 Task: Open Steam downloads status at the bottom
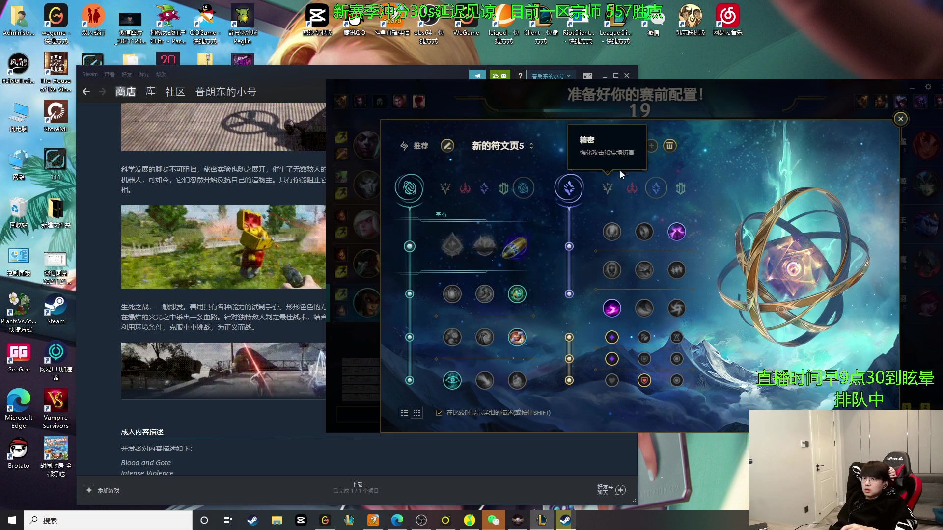356,487
